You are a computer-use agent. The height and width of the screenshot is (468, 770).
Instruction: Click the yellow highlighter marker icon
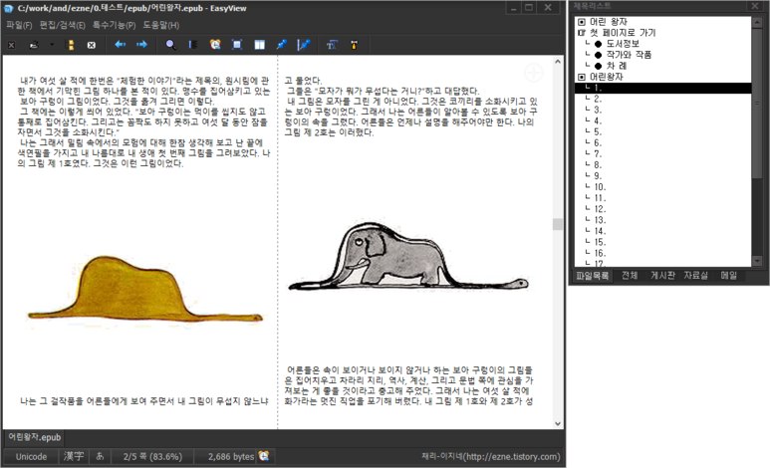(354, 45)
